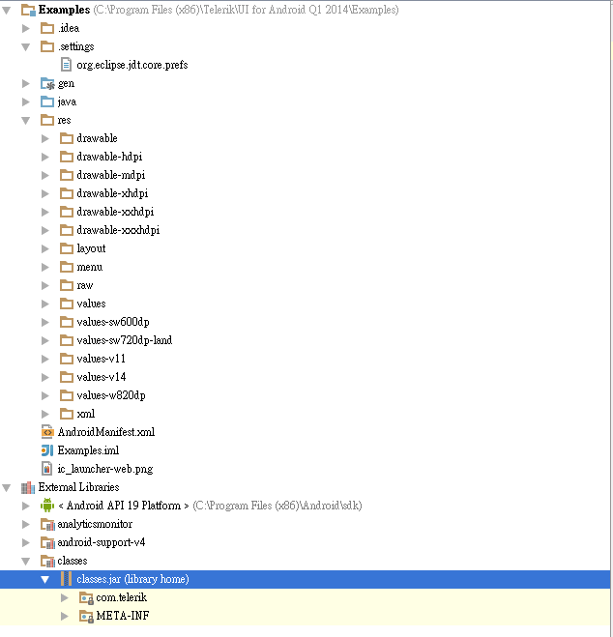Expand the java folder
Screen dimensions: 613x637
(26, 101)
